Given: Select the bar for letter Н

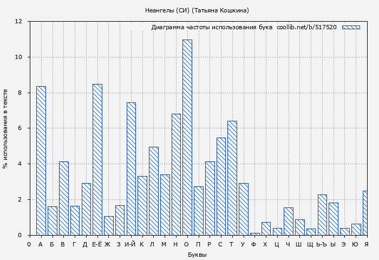Looking at the screenshot, I should [x=176, y=174].
